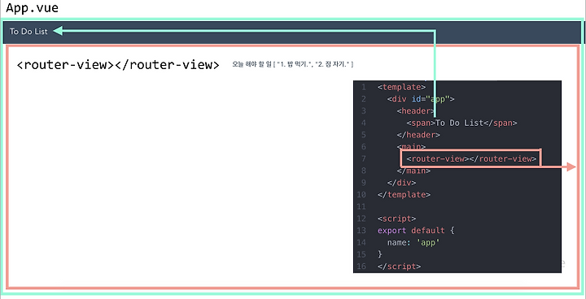586x299 pixels.
Task: Click the opening <template> tag on code line 1
Action: point(401,88)
